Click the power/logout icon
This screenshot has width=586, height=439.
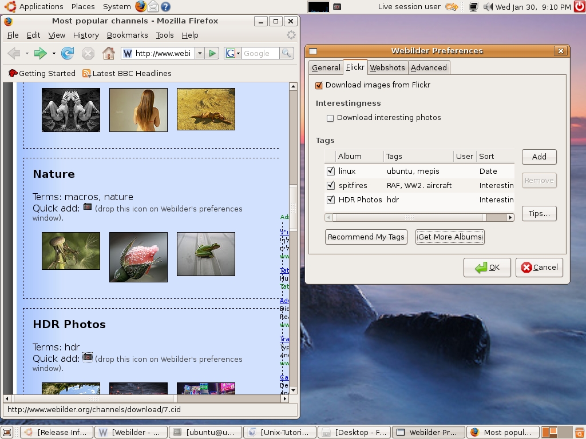click(x=580, y=6)
